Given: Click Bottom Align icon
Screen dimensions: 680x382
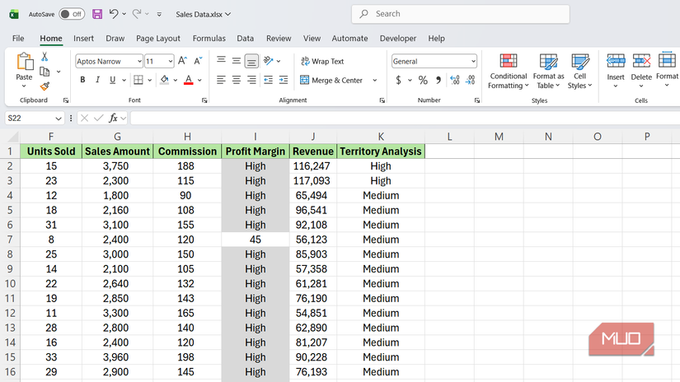Looking at the screenshot, I should tap(251, 61).
